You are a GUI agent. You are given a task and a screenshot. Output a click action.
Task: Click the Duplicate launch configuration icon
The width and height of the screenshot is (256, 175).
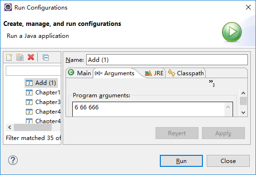pos(20,58)
